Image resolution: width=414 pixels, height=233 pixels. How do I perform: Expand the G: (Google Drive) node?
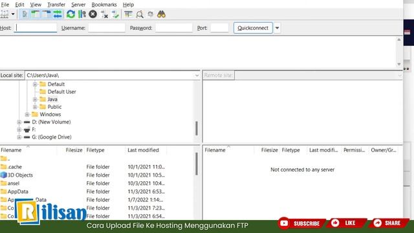[19, 137]
